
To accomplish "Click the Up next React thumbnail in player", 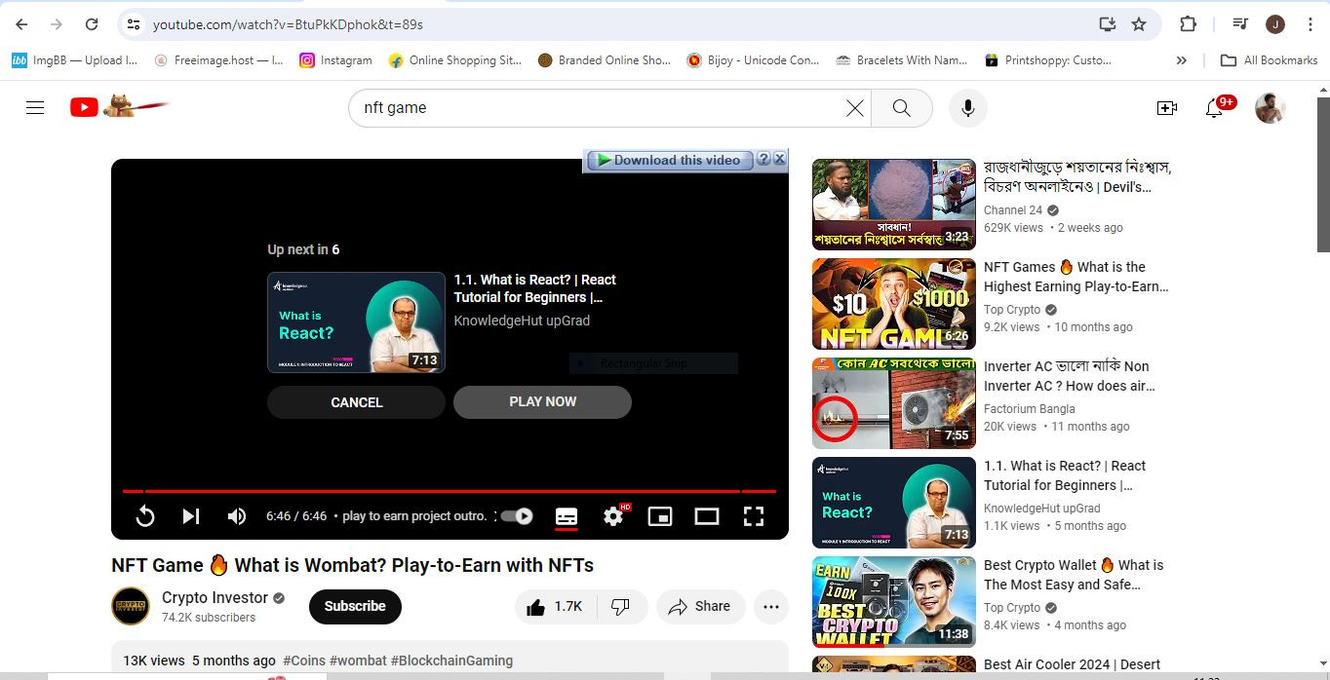I will (356, 322).
